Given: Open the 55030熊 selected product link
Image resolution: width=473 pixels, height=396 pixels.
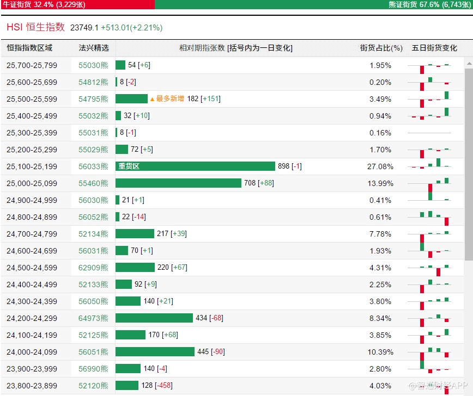Looking at the screenshot, I should click(93, 65).
